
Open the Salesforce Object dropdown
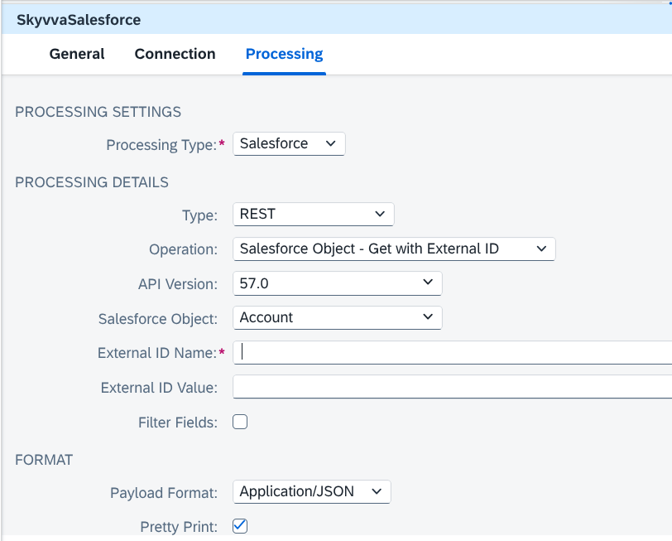tap(338, 318)
